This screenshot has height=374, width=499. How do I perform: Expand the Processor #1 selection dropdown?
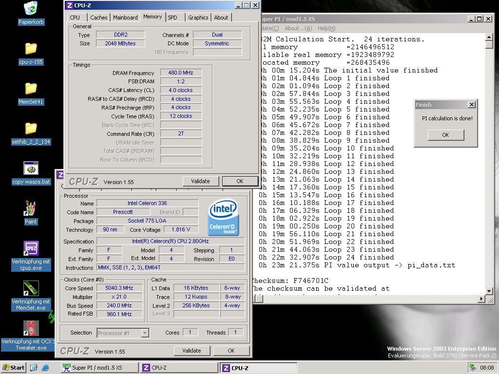145,333
